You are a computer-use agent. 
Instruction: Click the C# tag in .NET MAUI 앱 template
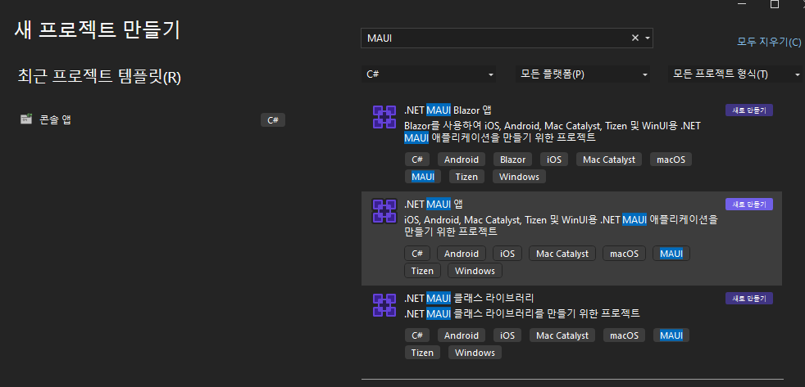[x=417, y=253]
